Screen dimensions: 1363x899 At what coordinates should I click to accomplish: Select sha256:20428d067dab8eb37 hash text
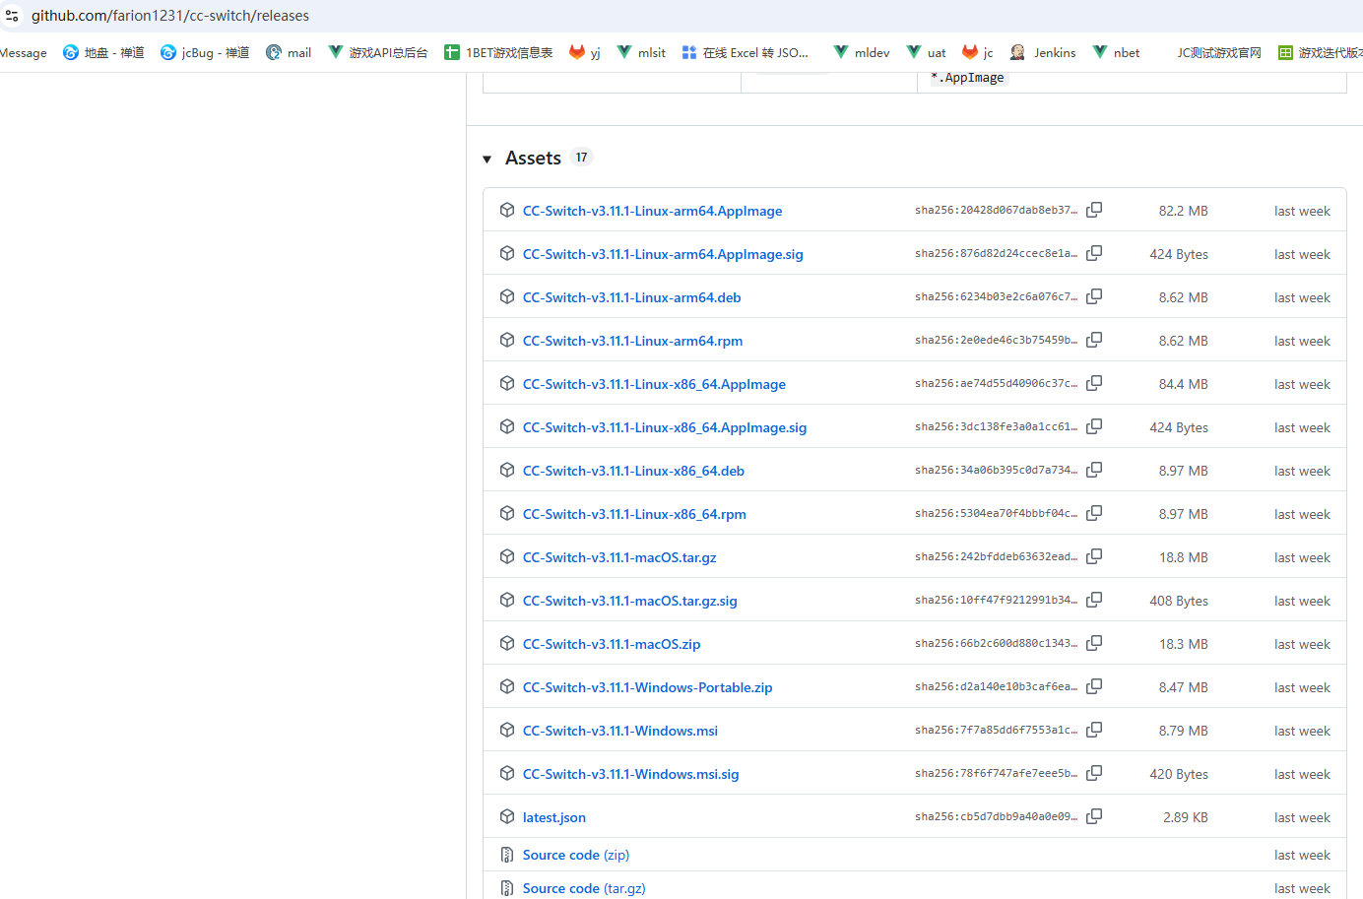(996, 210)
